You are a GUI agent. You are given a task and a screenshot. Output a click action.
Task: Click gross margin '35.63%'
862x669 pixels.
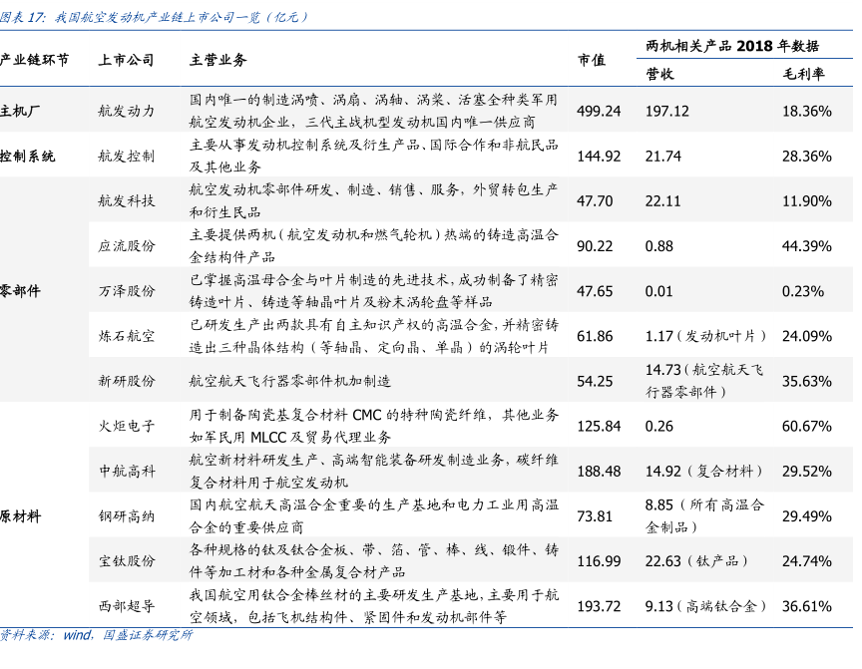[x=807, y=382]
